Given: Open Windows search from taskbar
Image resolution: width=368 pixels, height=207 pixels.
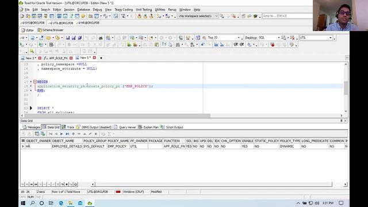Looking at the screenshot, I should pyautogui.click(x=32, y=203).
